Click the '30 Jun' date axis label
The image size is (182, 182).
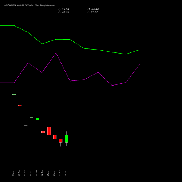click(60, 173)
